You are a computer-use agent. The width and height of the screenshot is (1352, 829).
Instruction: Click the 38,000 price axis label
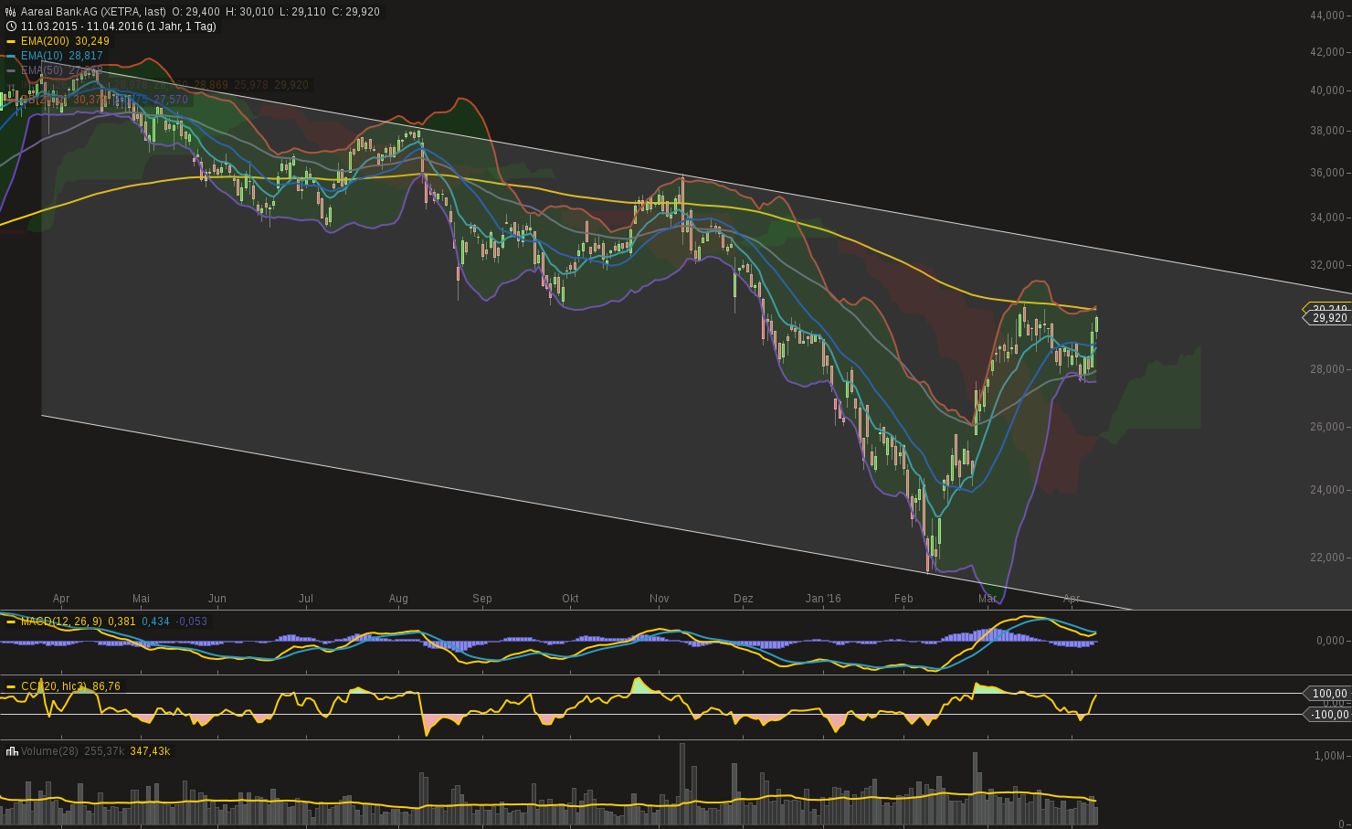(x=1327, y=131)
